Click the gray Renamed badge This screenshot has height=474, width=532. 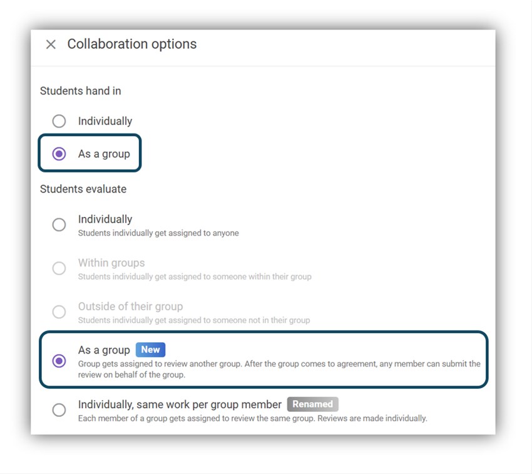click(x=312, y=404)
